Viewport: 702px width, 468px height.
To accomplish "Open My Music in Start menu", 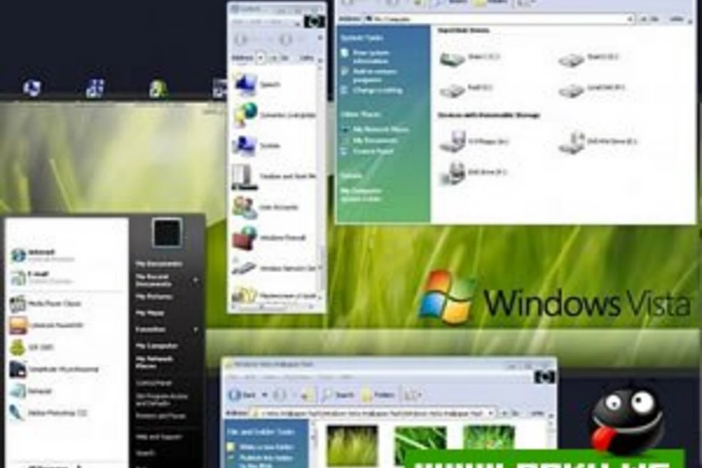I will (x=150, y=313).
